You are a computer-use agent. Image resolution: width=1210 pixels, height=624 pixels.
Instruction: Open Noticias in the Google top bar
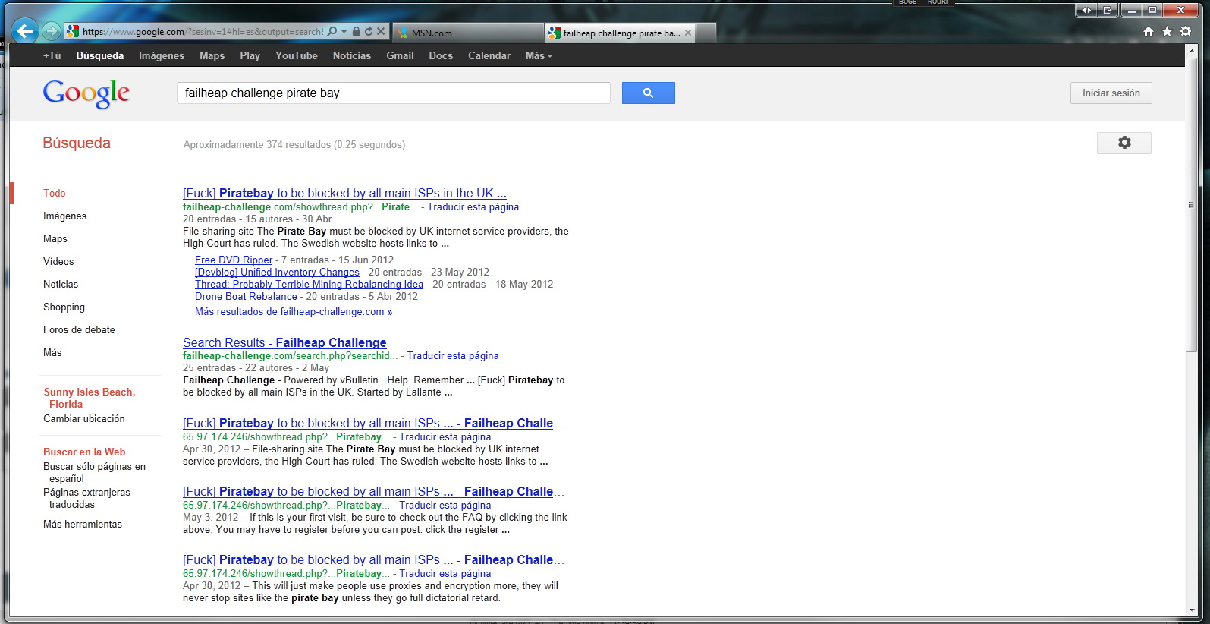(352, 55)
